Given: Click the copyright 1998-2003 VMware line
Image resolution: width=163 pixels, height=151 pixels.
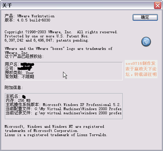Looking at the screenshot, I should pos(61,32).
